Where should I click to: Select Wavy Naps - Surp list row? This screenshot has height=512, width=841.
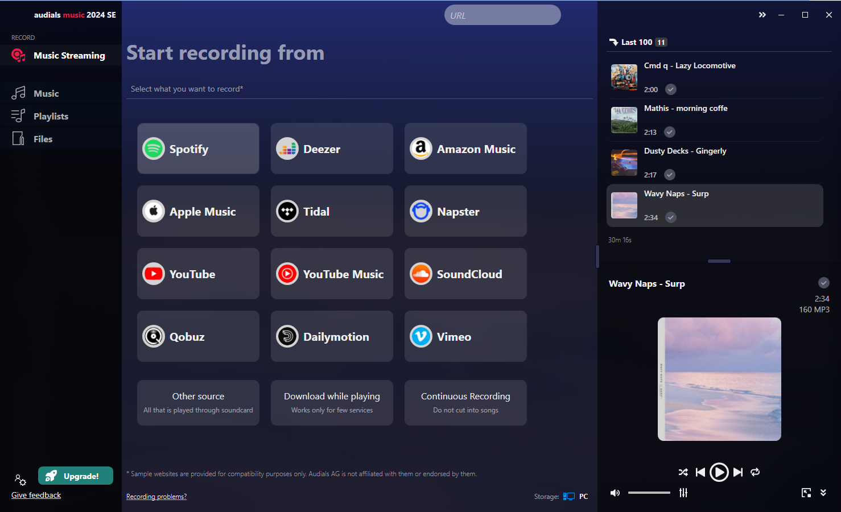pyautogui.click(x=715, y=205)
